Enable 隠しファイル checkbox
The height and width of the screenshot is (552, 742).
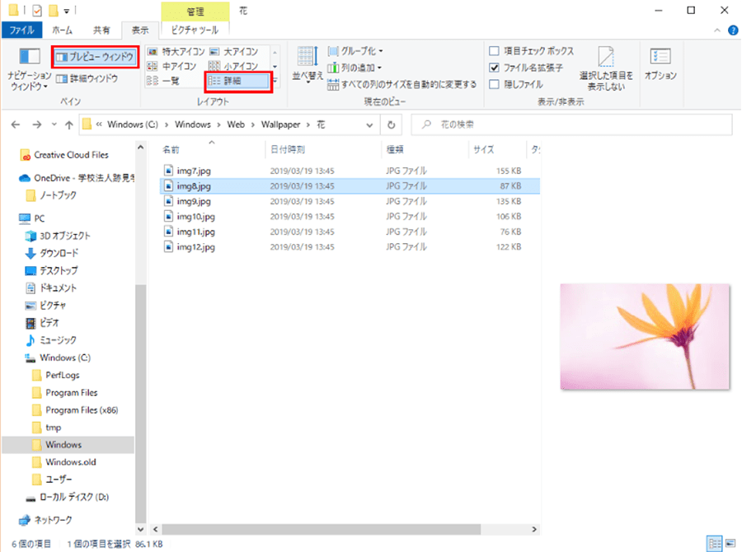tap(494, 84)
